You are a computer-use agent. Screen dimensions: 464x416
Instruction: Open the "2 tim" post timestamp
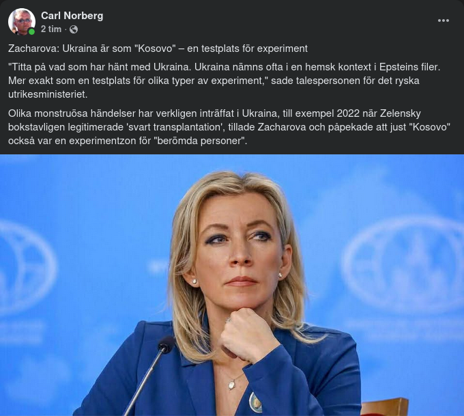51,29
